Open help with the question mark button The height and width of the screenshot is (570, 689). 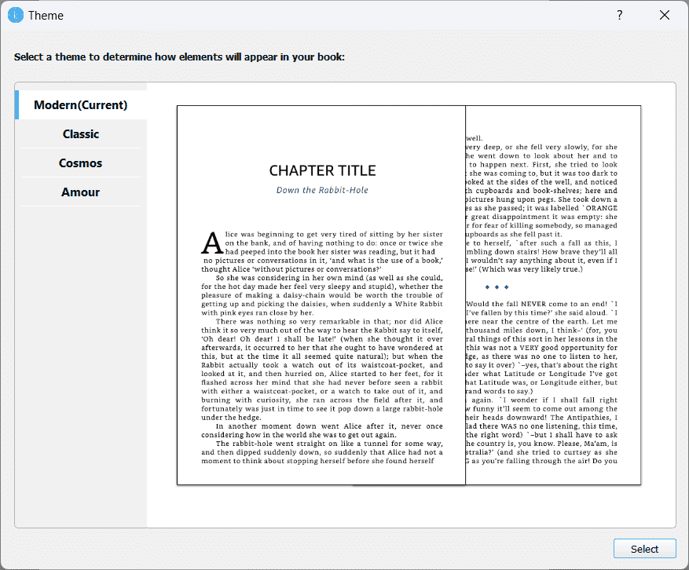[x=620, y=16]
